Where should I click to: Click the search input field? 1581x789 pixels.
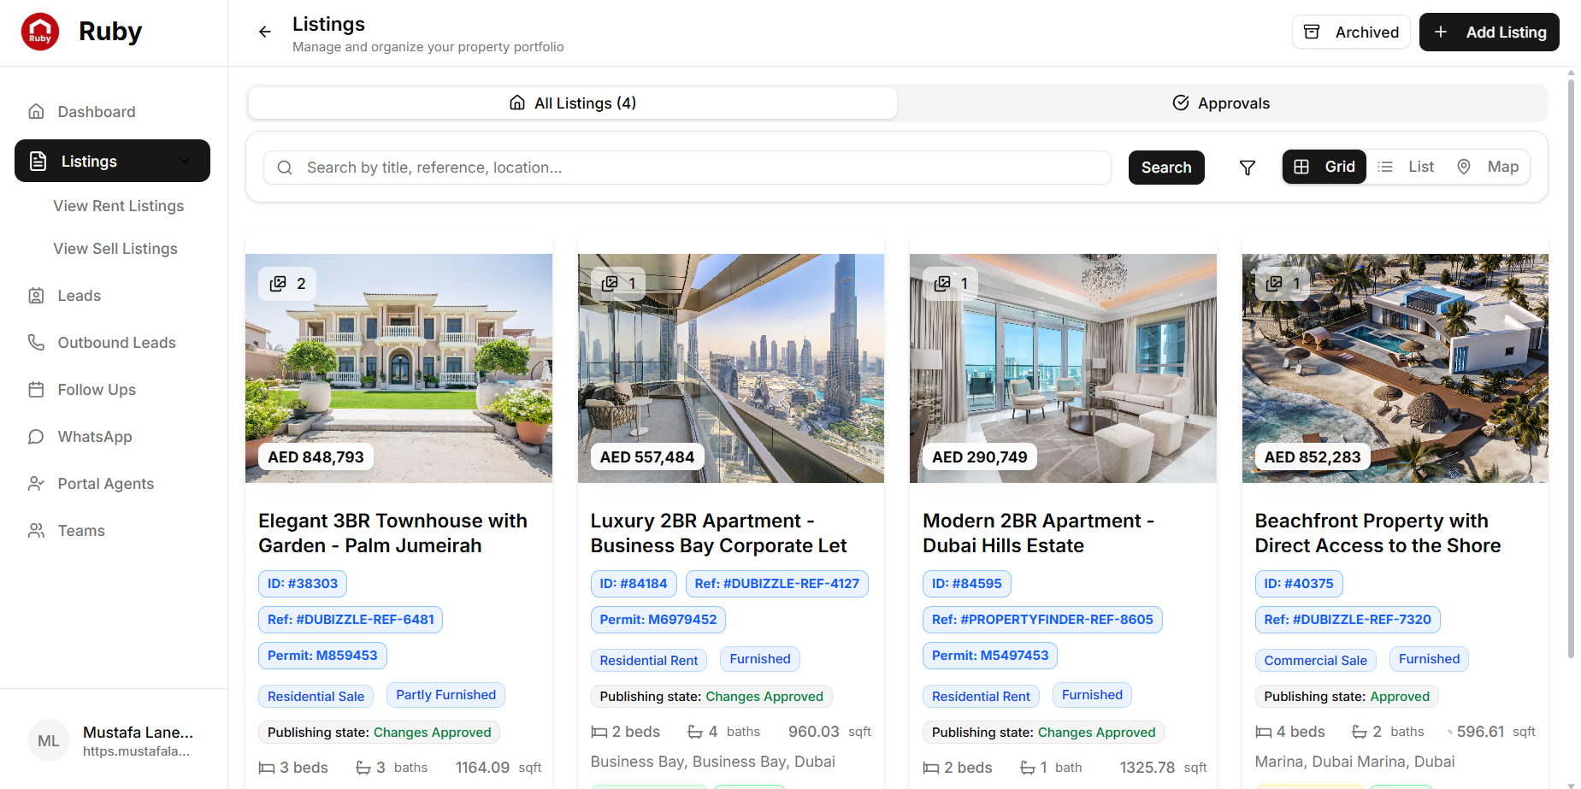(684, 168)
